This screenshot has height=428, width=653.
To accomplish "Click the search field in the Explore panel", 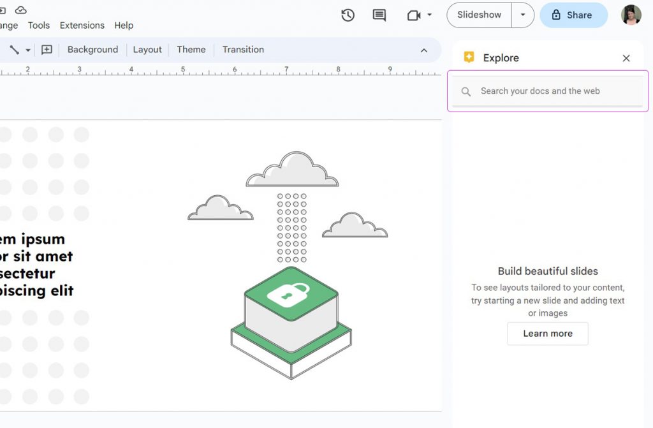I will [548, 91].
